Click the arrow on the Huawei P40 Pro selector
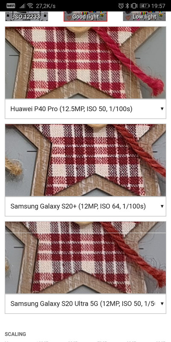Image resolution: width=171 pixels, height=342 pixels. tap(162, 109)
